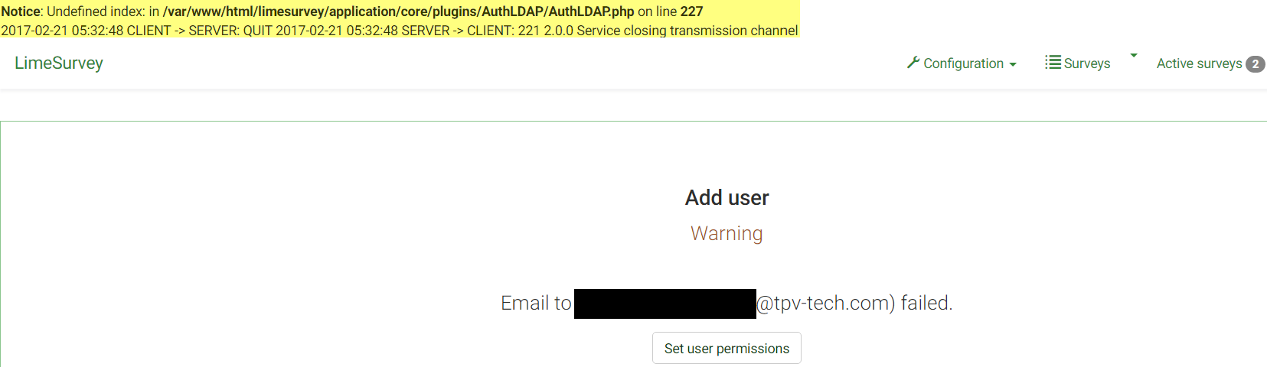Click the bold Notice label

pyautogui.click(x=21, y=11)
